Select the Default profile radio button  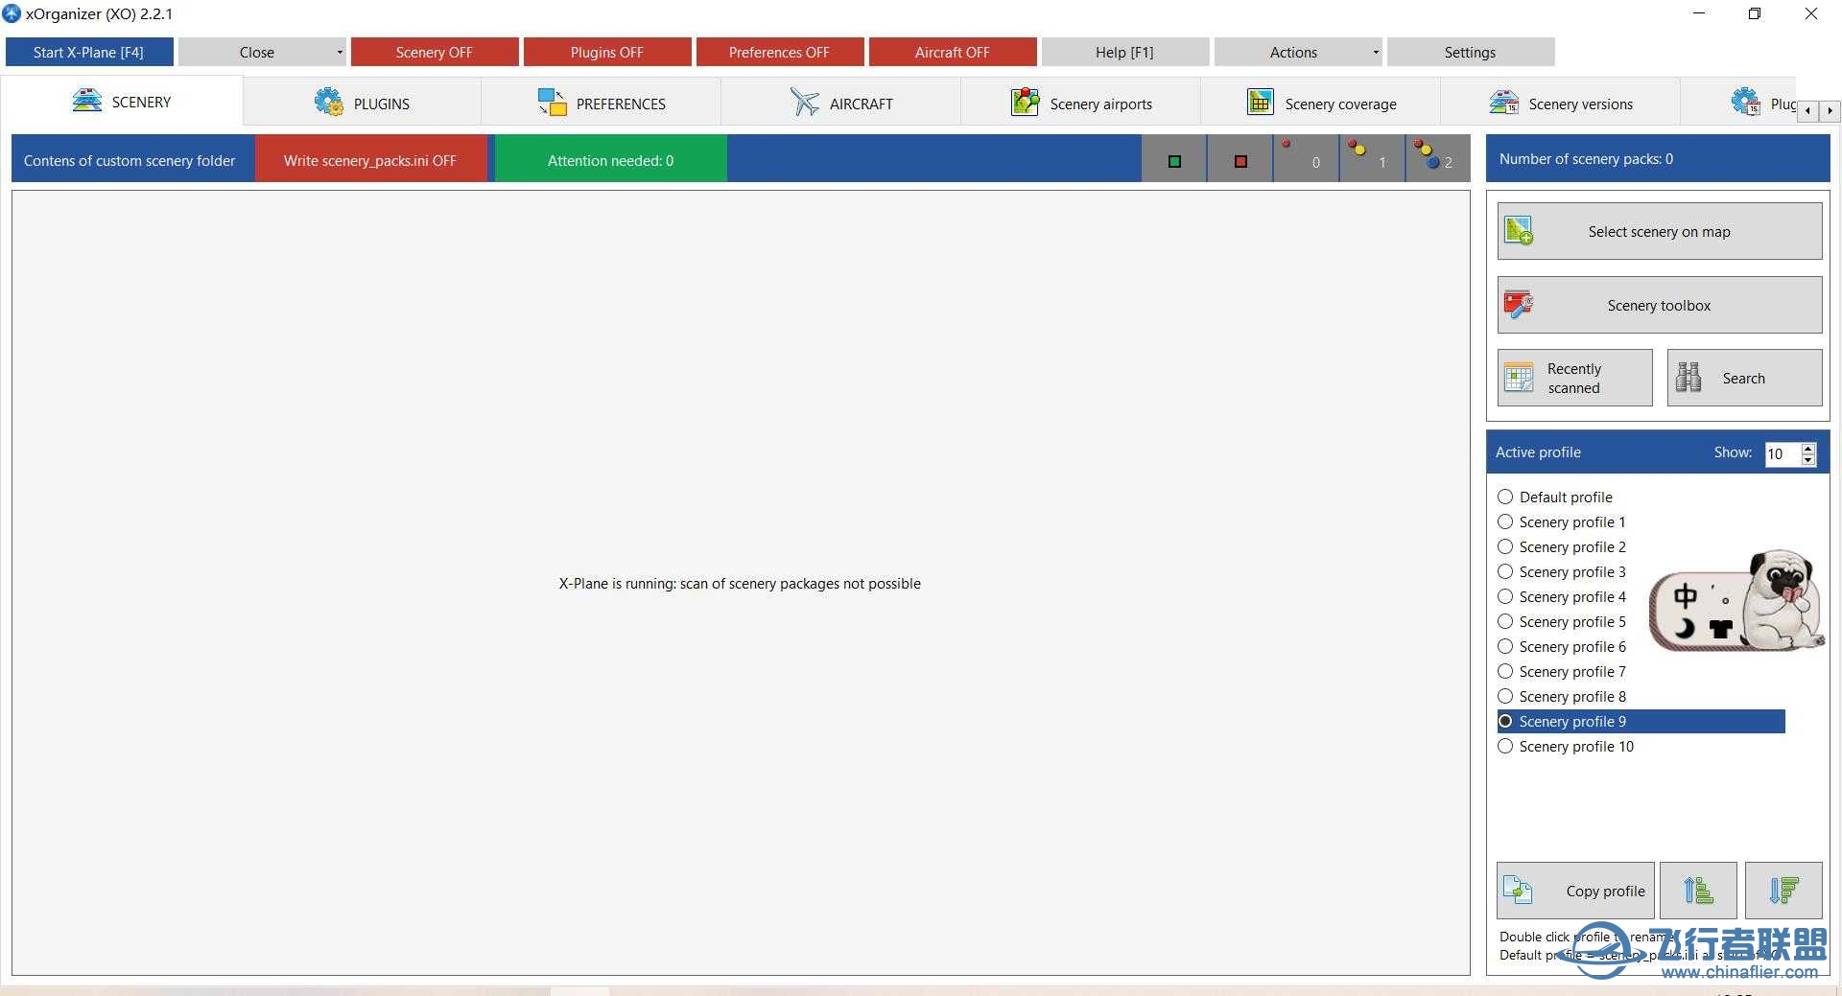click(1505, 497)
